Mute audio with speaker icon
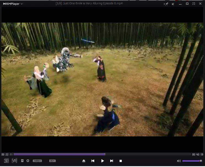The image size is (205, 167). 179,161
